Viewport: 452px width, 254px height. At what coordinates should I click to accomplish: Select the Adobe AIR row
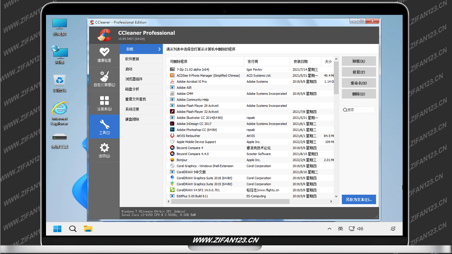250,88
